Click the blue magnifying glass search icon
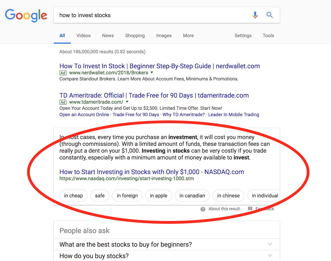The width and height of the screenshot is (331, 261). [x=269, y=15]
